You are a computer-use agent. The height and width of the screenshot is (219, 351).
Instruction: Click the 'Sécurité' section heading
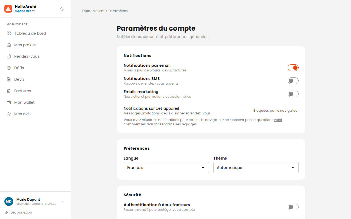(x=132, y=195)
